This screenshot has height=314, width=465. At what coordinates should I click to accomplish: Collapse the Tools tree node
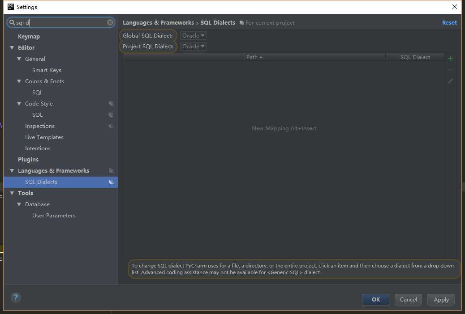point(12,193)
